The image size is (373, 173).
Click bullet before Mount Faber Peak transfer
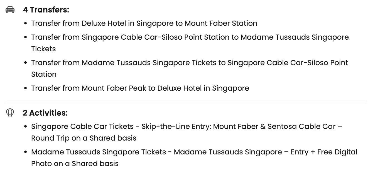26,88
